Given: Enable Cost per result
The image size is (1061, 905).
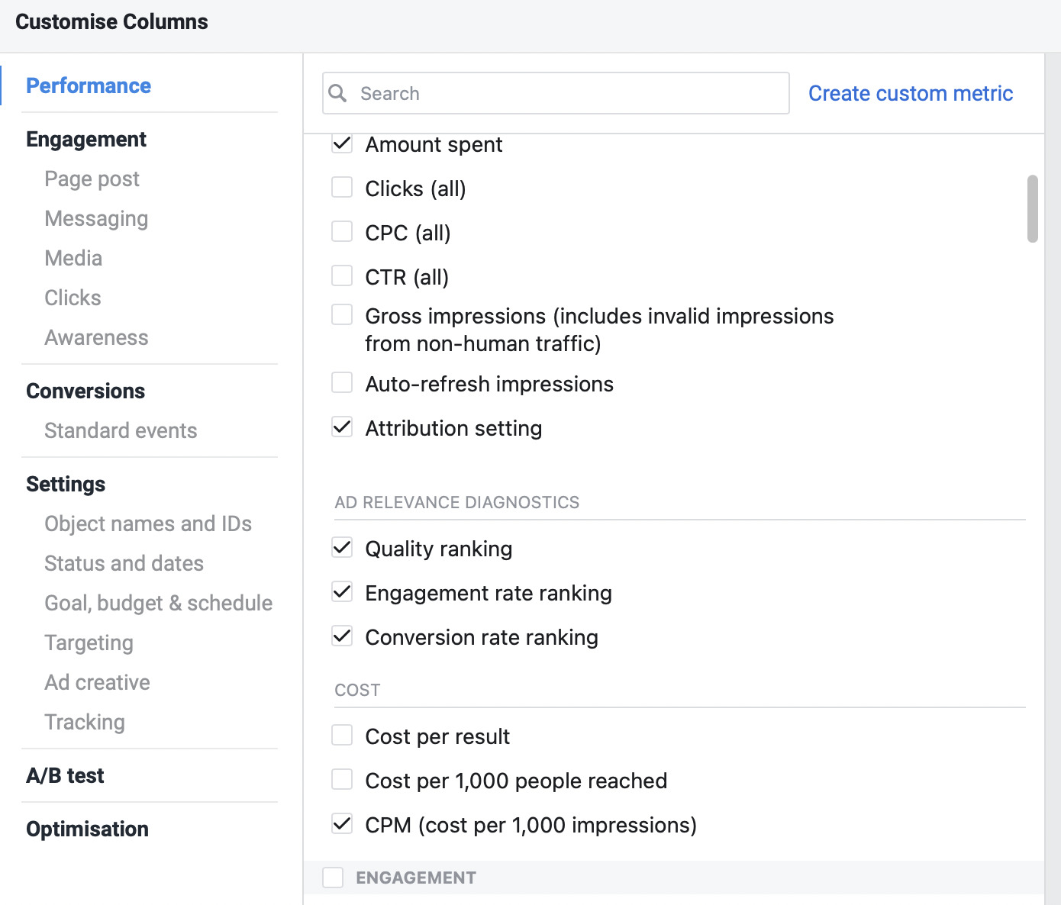Looking at the screenshot, I should click(341, 735).
